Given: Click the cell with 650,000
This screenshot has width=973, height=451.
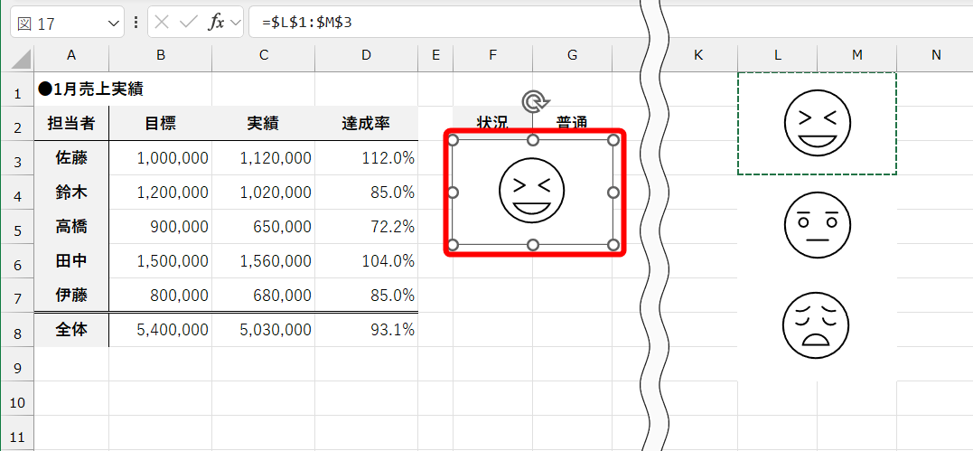Looking at the screenshot, I should pos(264,227).
